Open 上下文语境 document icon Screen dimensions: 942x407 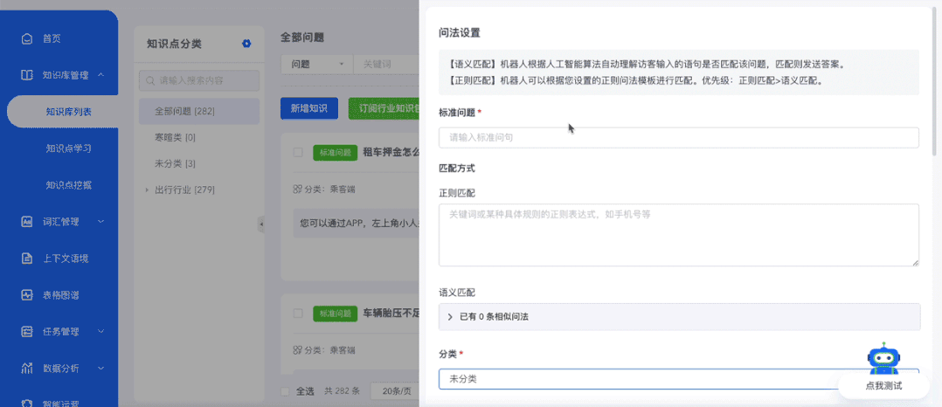point(26,259)
